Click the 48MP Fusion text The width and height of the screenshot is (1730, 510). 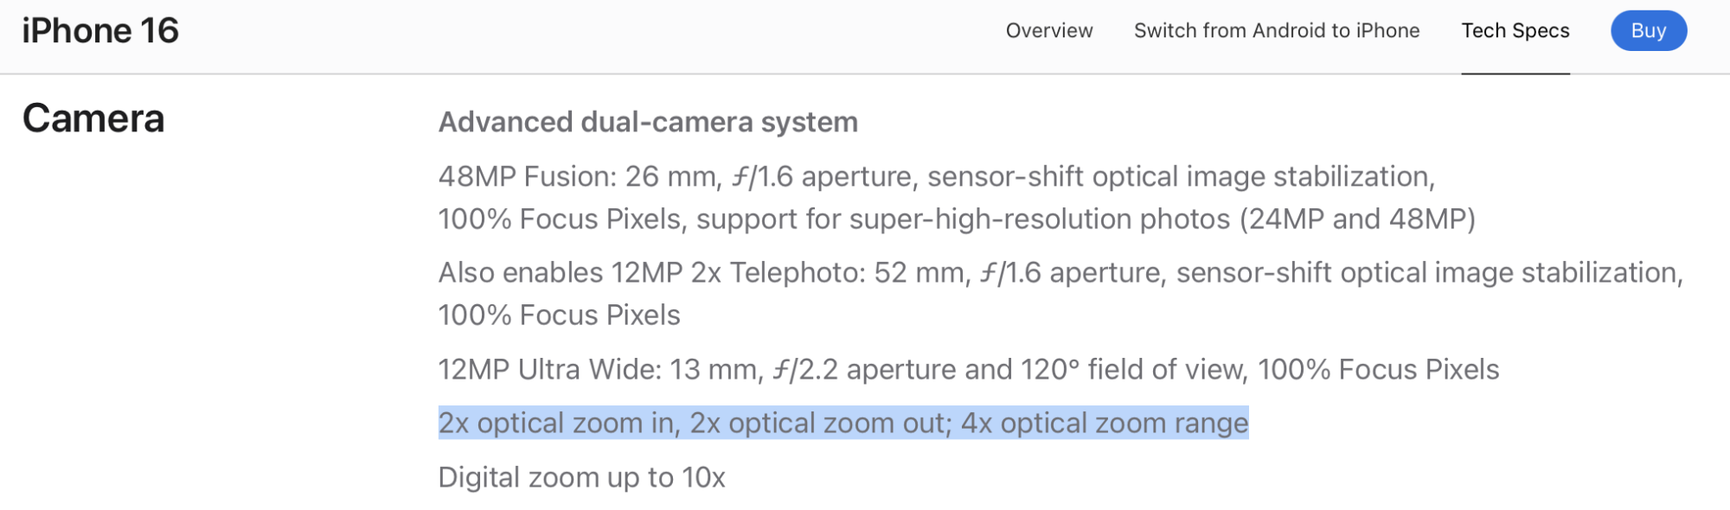tap(526, 177)
